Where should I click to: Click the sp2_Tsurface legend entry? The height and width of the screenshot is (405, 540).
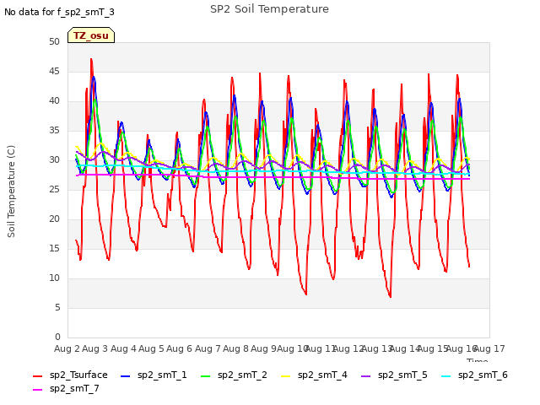click(70, 375)
